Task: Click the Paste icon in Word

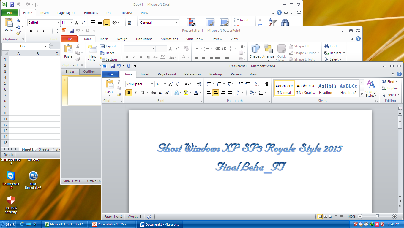Action: [x=110, y=84]
